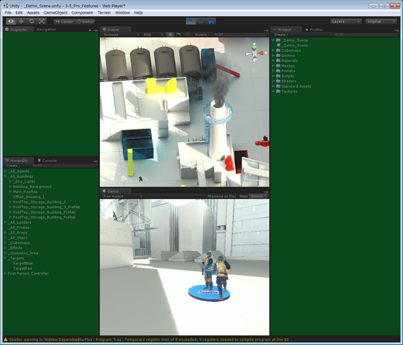
Task: Select the Scale tool
Action: pos(42,21)
